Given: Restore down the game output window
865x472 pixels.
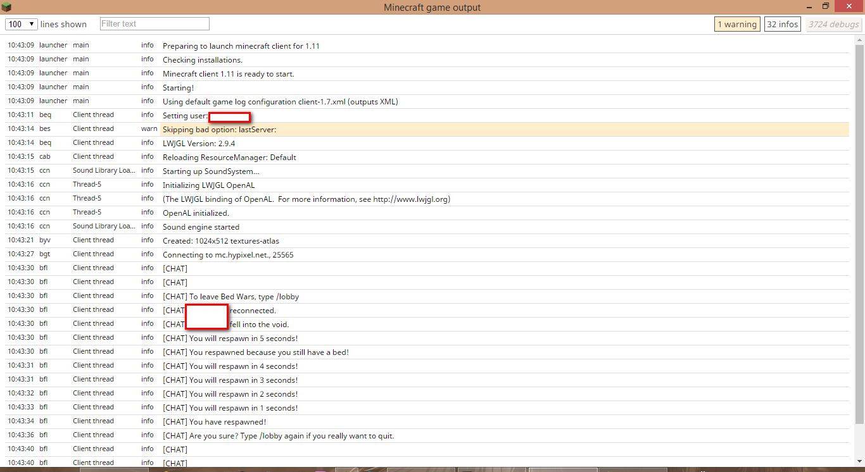Looking at the screenshot, I should pos(826,6).
